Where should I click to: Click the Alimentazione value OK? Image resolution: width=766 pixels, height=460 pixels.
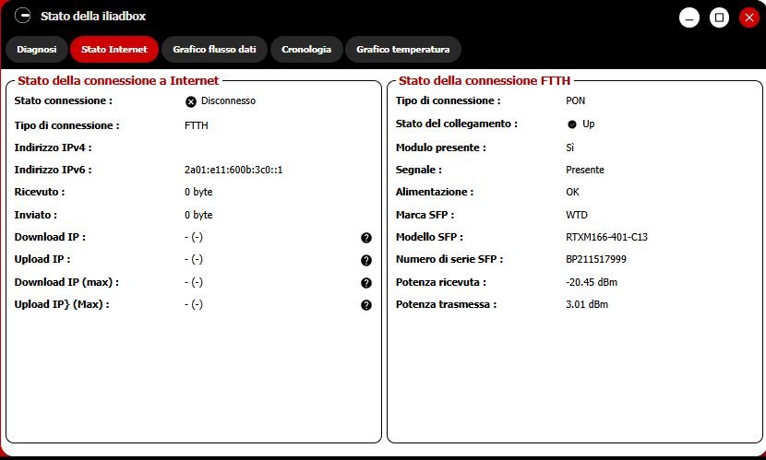click(x=572, y=192)
